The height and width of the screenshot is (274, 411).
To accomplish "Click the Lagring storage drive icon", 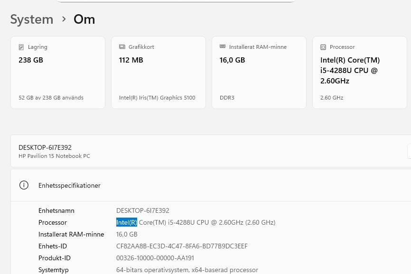I will (21, 47).
